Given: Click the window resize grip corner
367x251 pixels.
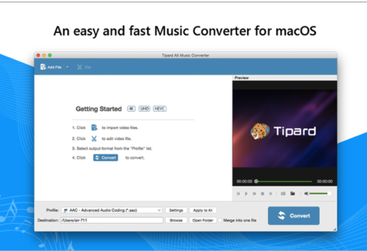Looking at the screenshot, I should click(335, 229).
